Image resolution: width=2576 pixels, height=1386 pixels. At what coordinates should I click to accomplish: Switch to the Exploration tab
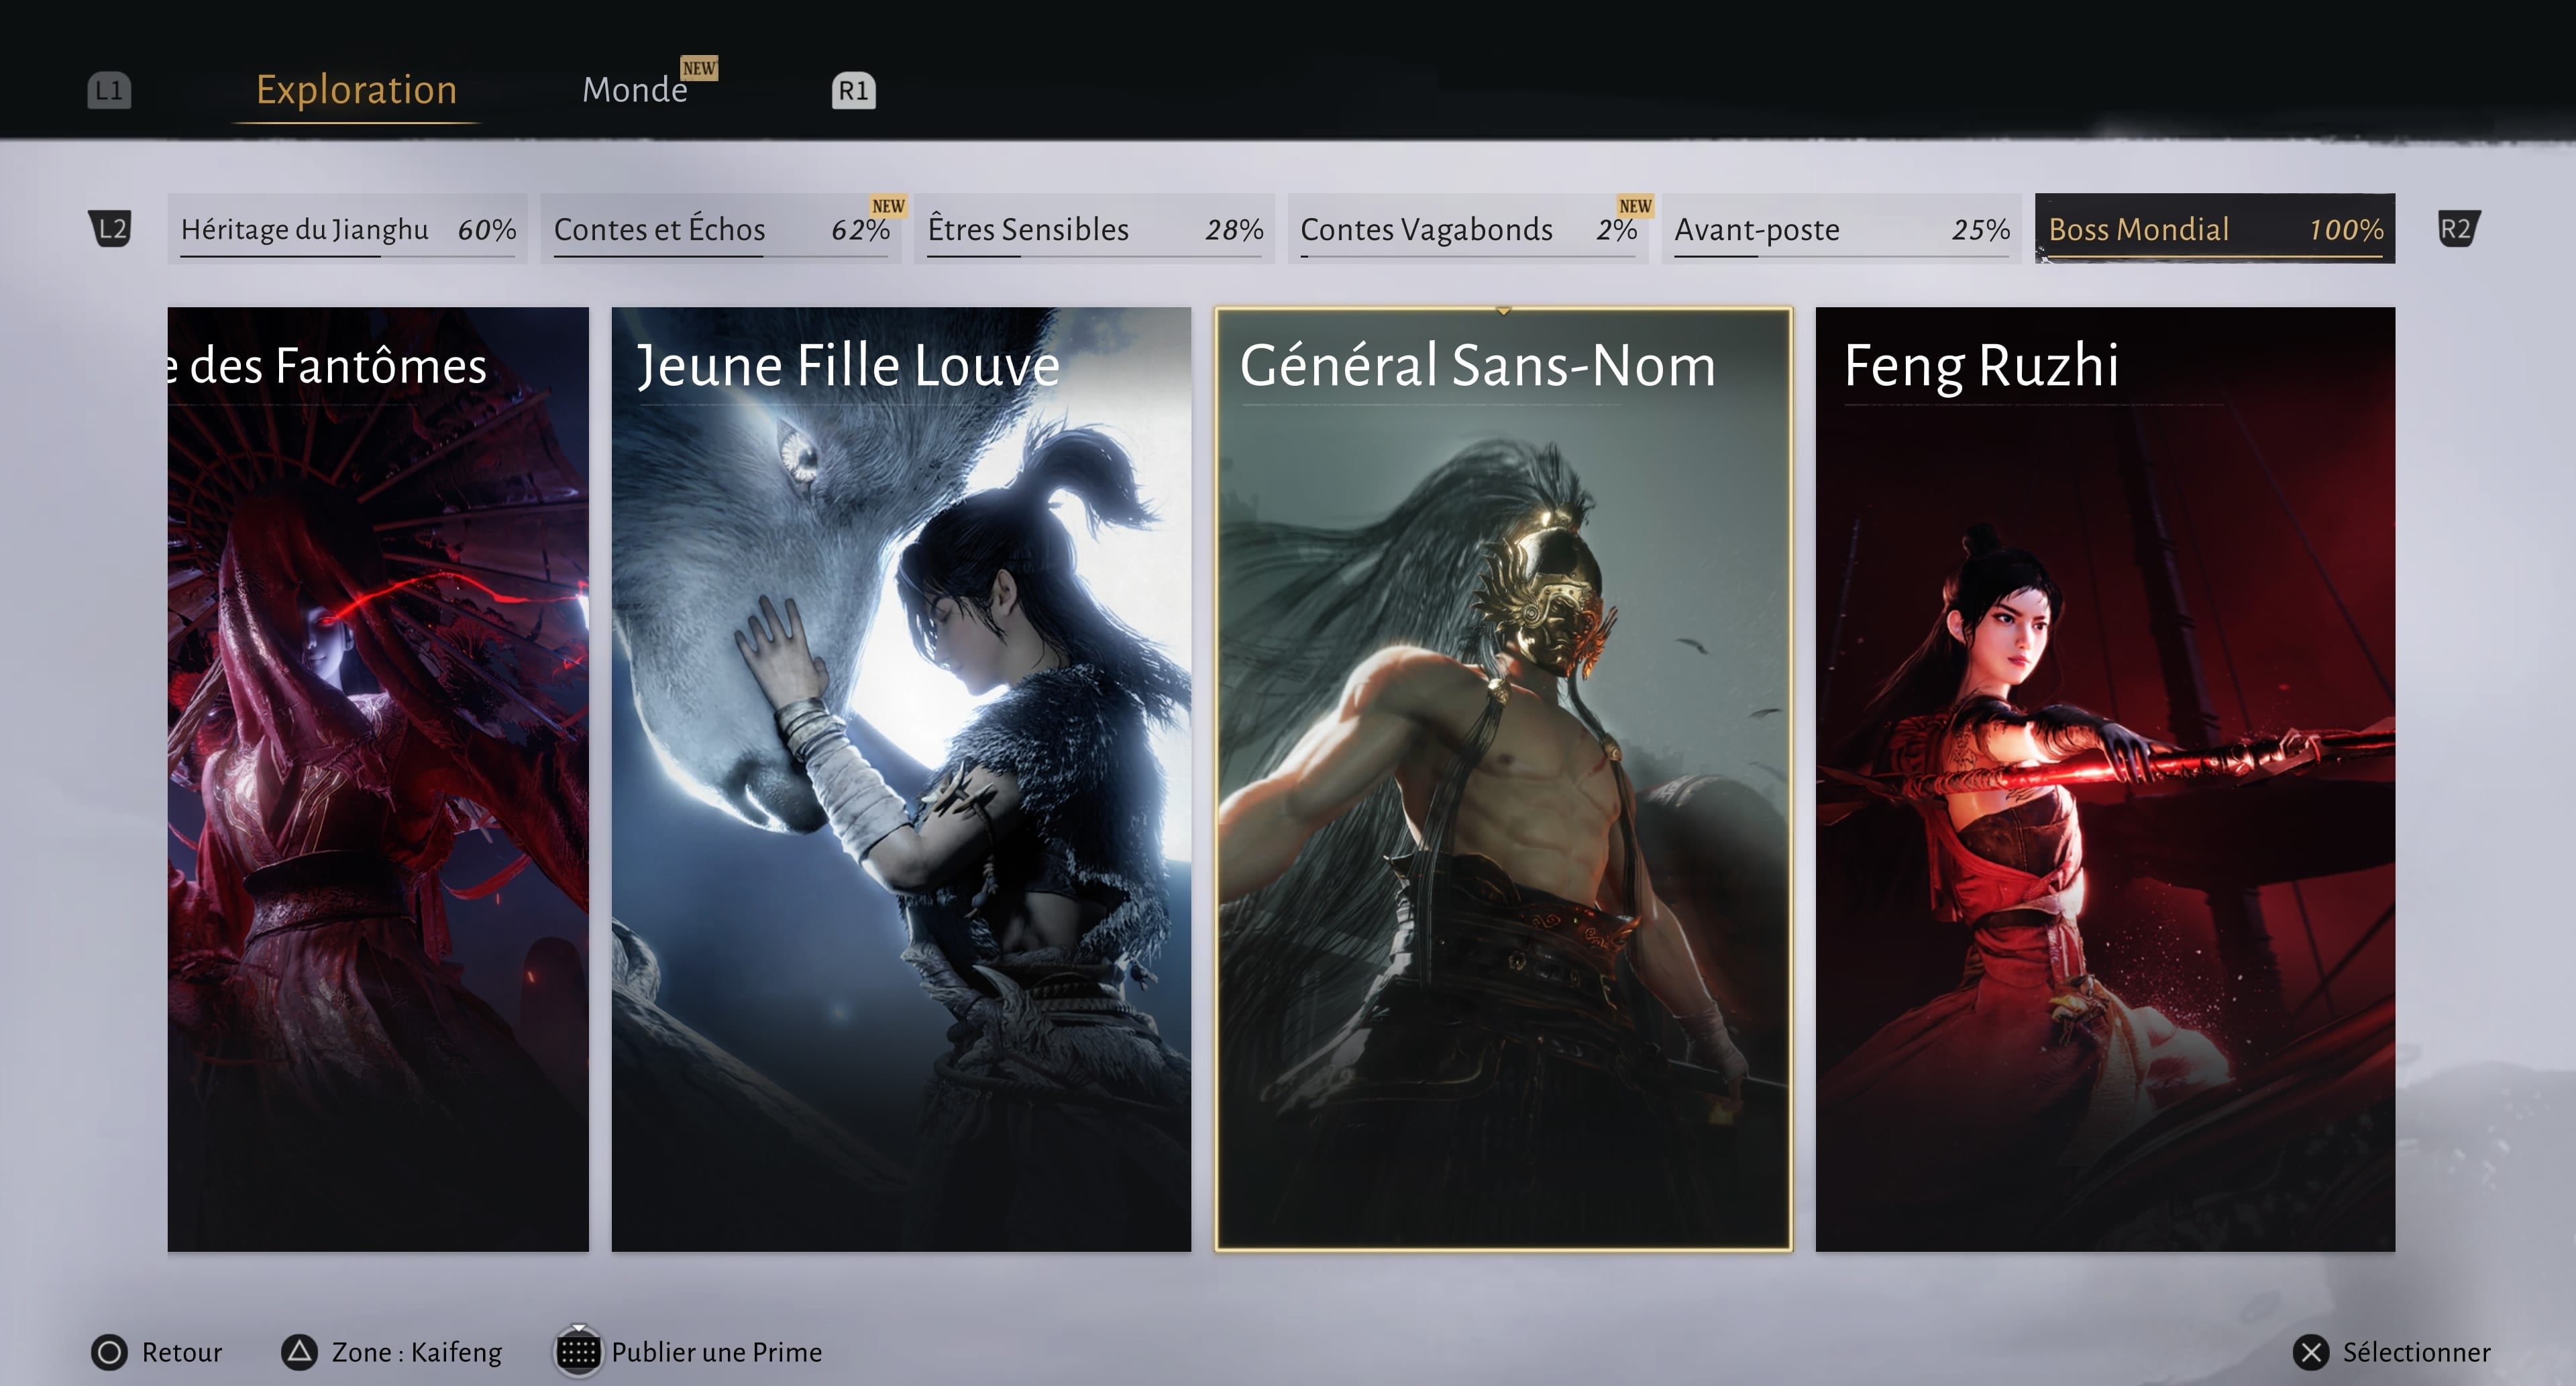pos(357,90)
